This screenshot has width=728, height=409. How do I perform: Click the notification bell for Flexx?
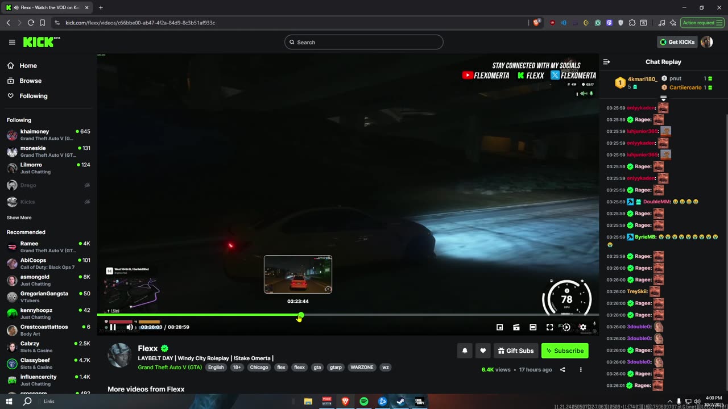465,350
